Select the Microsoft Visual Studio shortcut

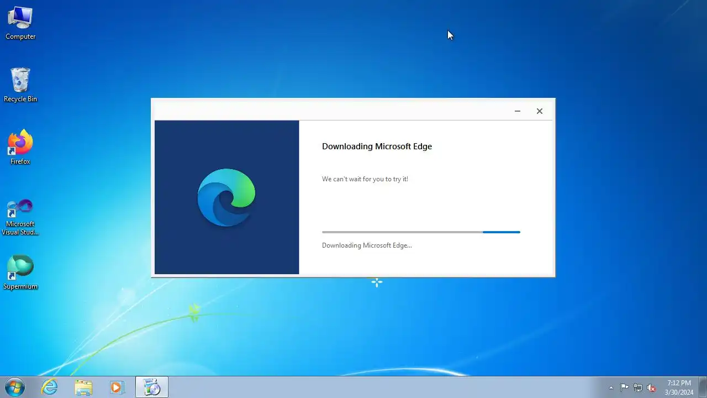(20, 217)
